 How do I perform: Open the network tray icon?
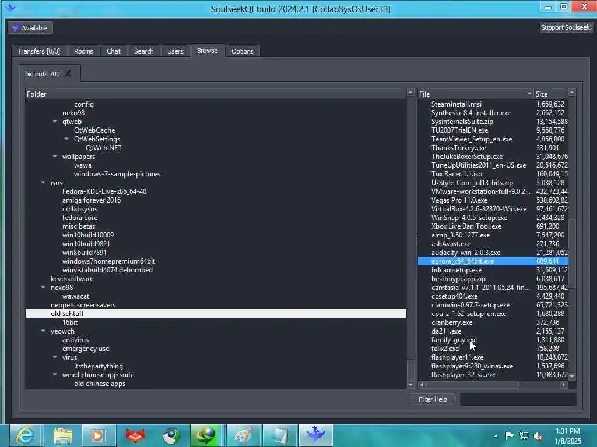pyautogui.click(x=524, y=435)
